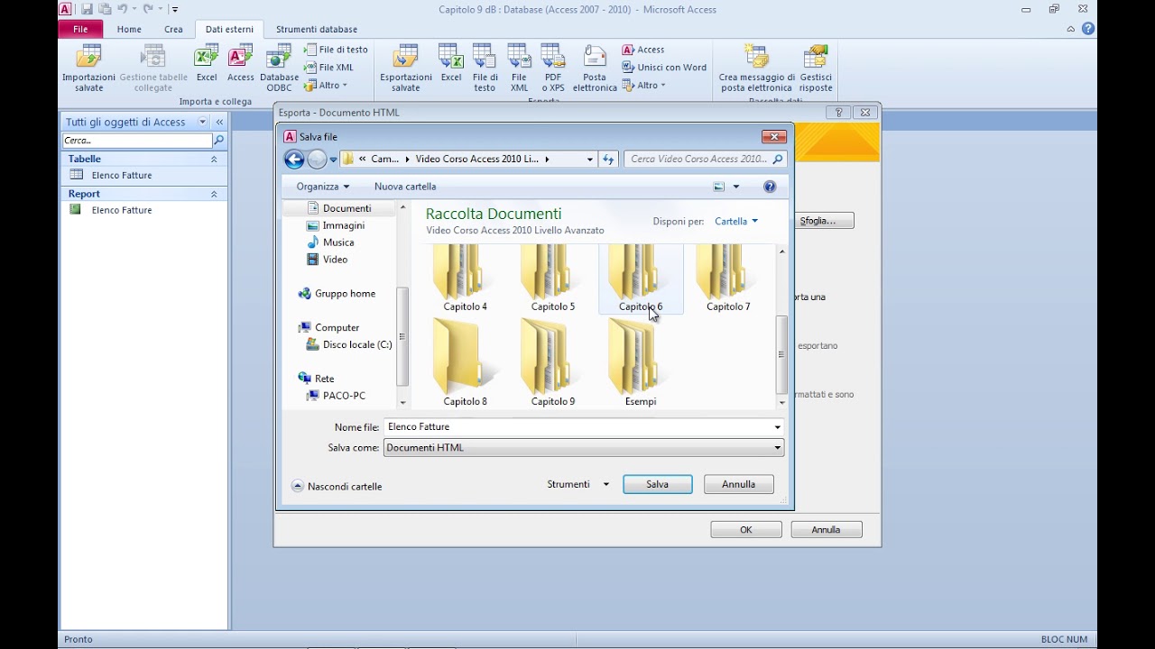
Task: Expand the import Altro dropdown
Action: 327,86
